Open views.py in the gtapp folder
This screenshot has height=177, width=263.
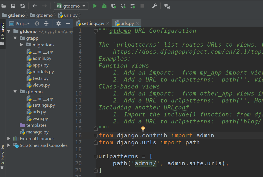pos(41,85)
